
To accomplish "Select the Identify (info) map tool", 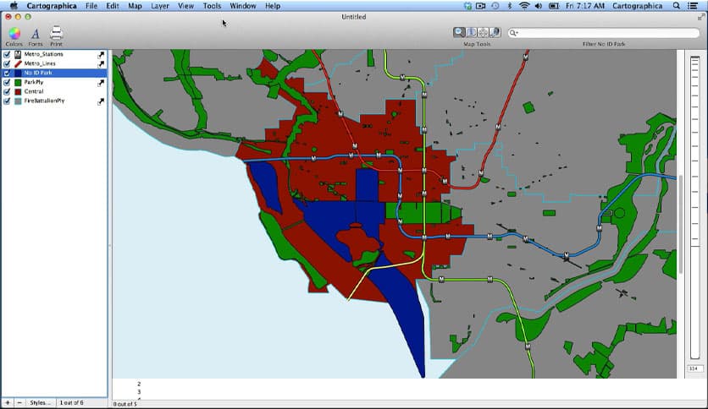I will (471, 32).
